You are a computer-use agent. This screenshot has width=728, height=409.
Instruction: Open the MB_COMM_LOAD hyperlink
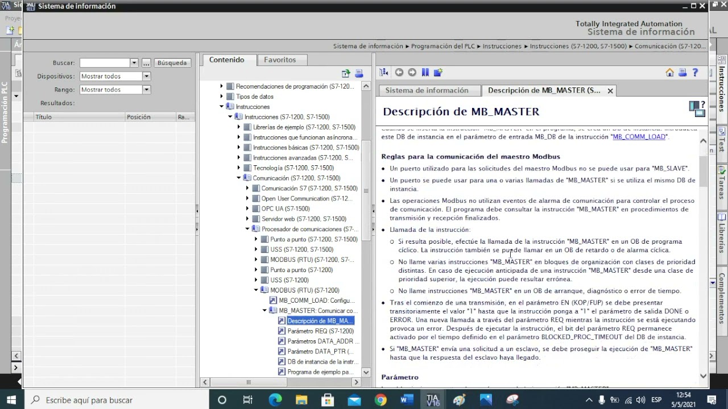pyautogui.click(x=640, y=137)
